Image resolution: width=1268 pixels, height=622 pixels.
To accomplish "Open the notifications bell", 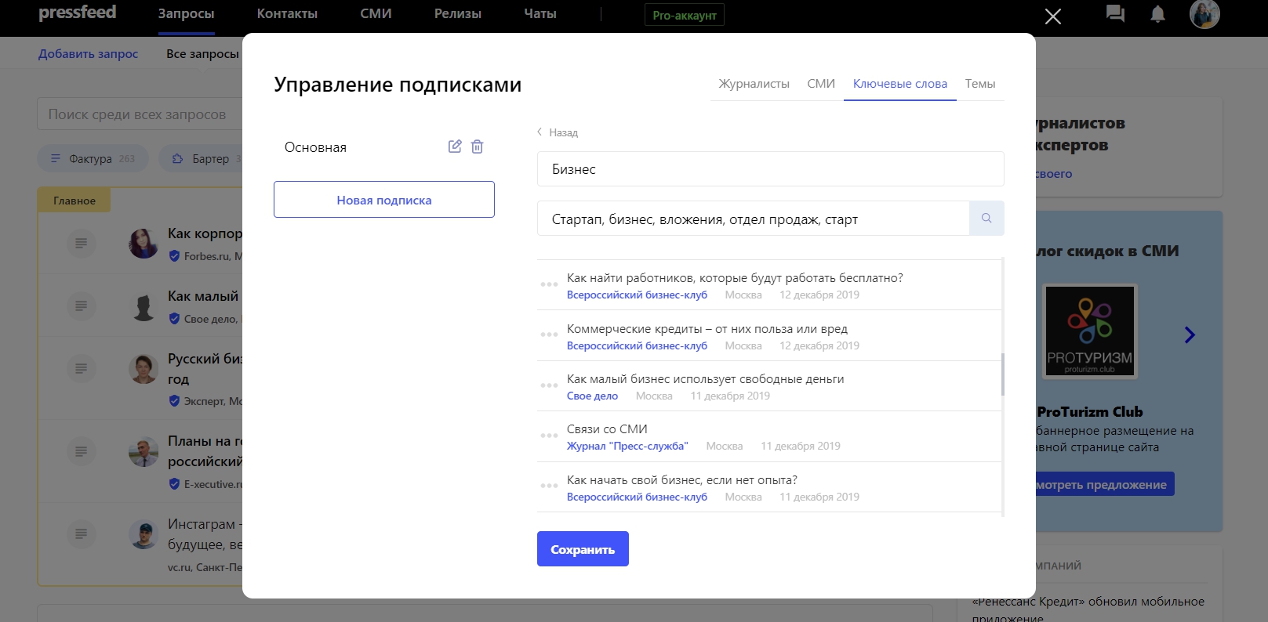I will pyautogui.click(x=1157, y=14).
